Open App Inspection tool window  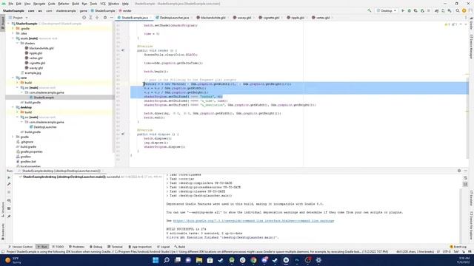tap(140, 247)
